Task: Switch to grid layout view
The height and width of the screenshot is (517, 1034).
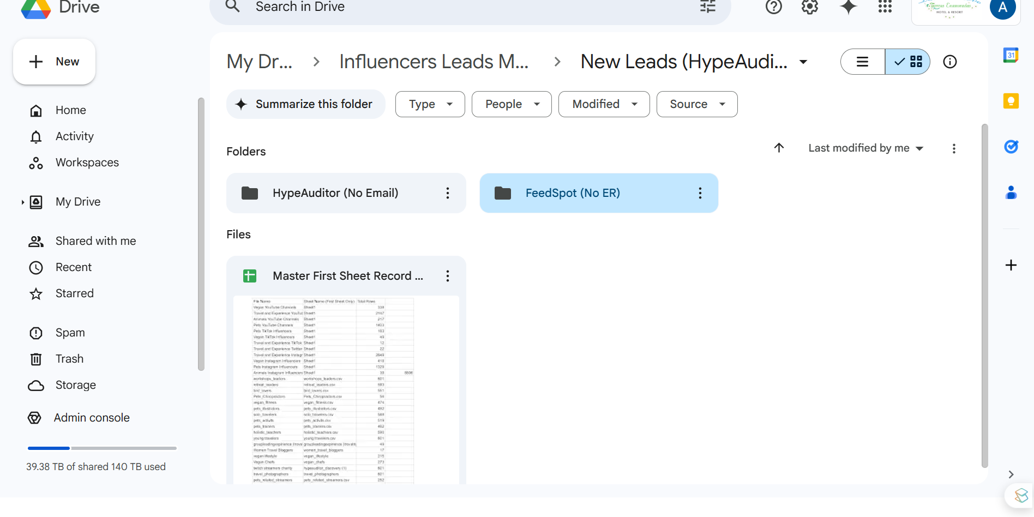Action: 907,62
